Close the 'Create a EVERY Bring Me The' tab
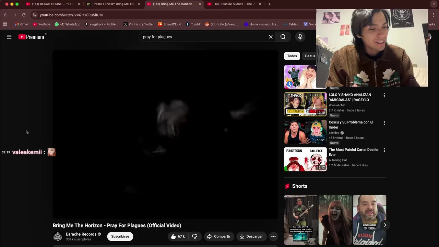This screenshot has height=247, width=439. pyautogui.click(x=139, y=4)
